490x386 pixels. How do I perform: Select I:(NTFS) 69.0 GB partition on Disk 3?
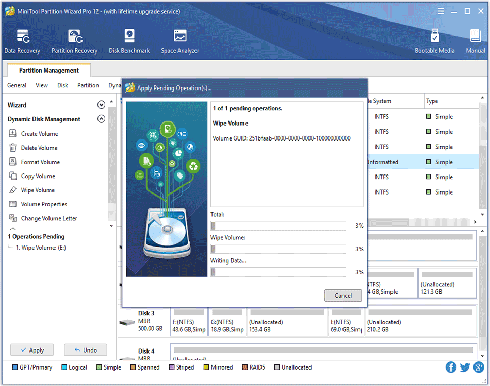click(x=346, y=322)
